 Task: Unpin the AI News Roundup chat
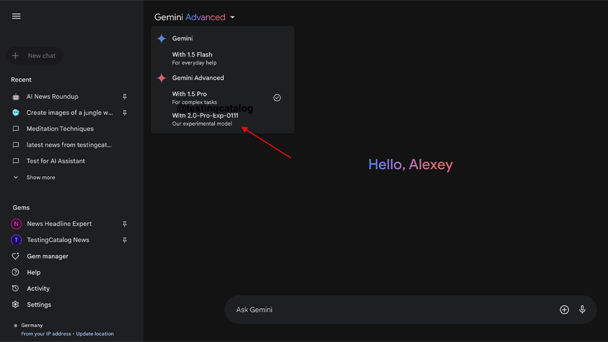coord(125,96)
